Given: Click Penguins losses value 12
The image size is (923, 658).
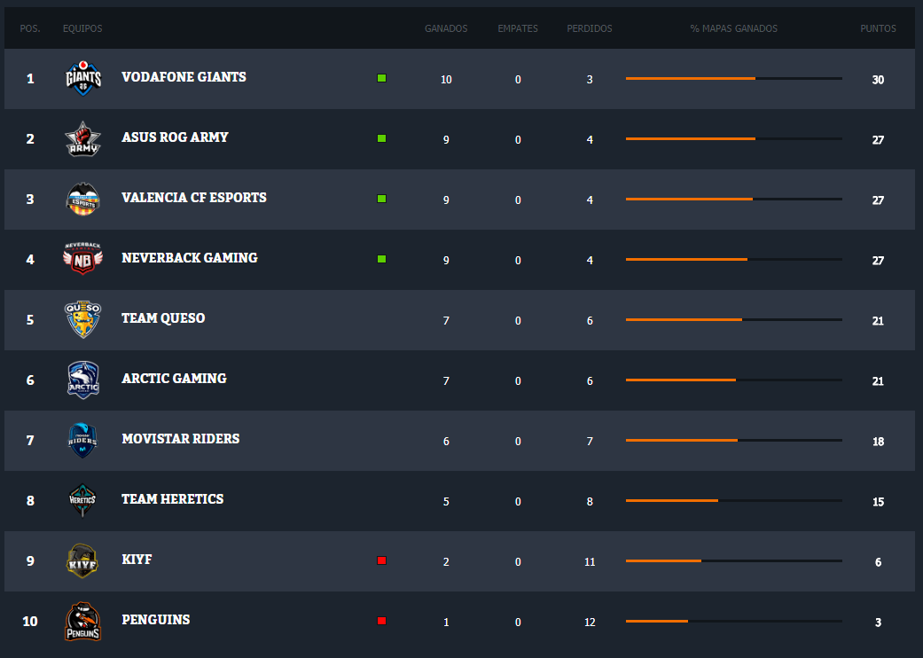Looking at the screenshot, I should (590, 623).
